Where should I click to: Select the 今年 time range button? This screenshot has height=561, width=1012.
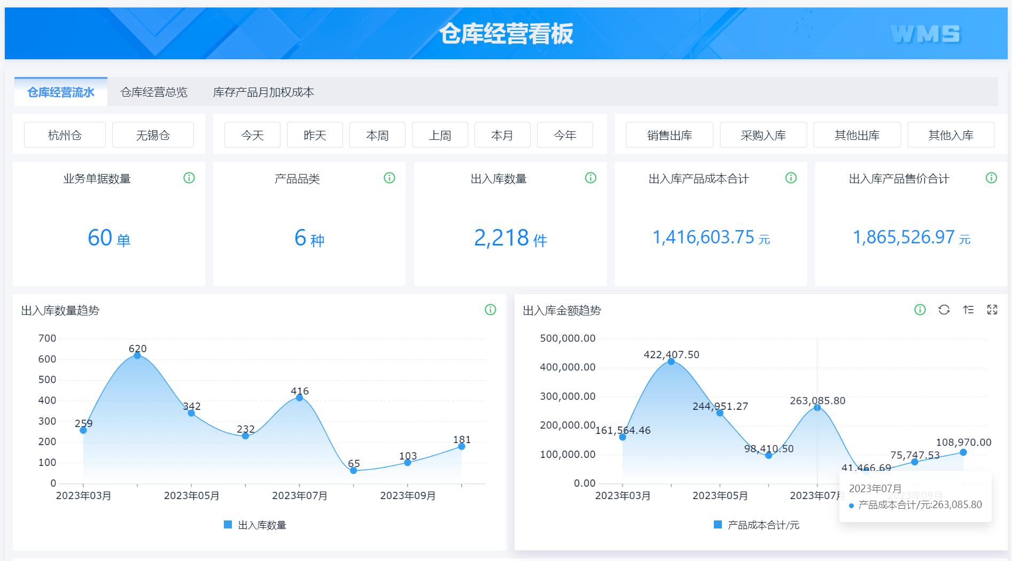click(565, 135)
